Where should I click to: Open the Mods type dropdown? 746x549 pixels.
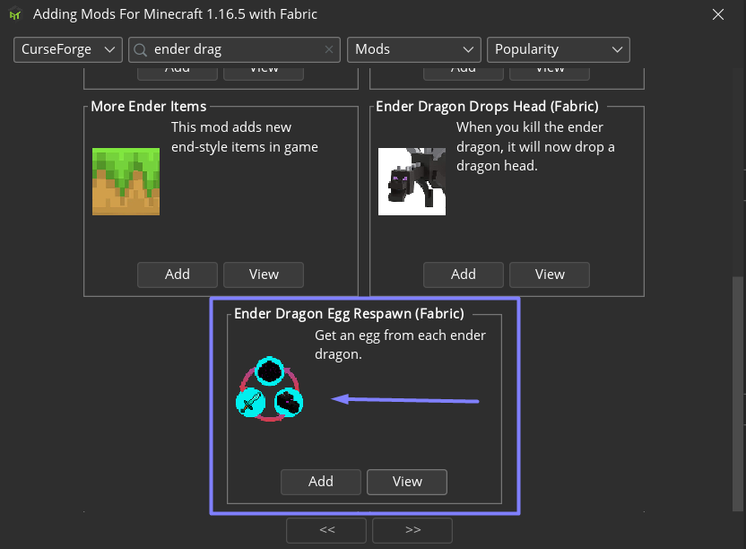414,49
